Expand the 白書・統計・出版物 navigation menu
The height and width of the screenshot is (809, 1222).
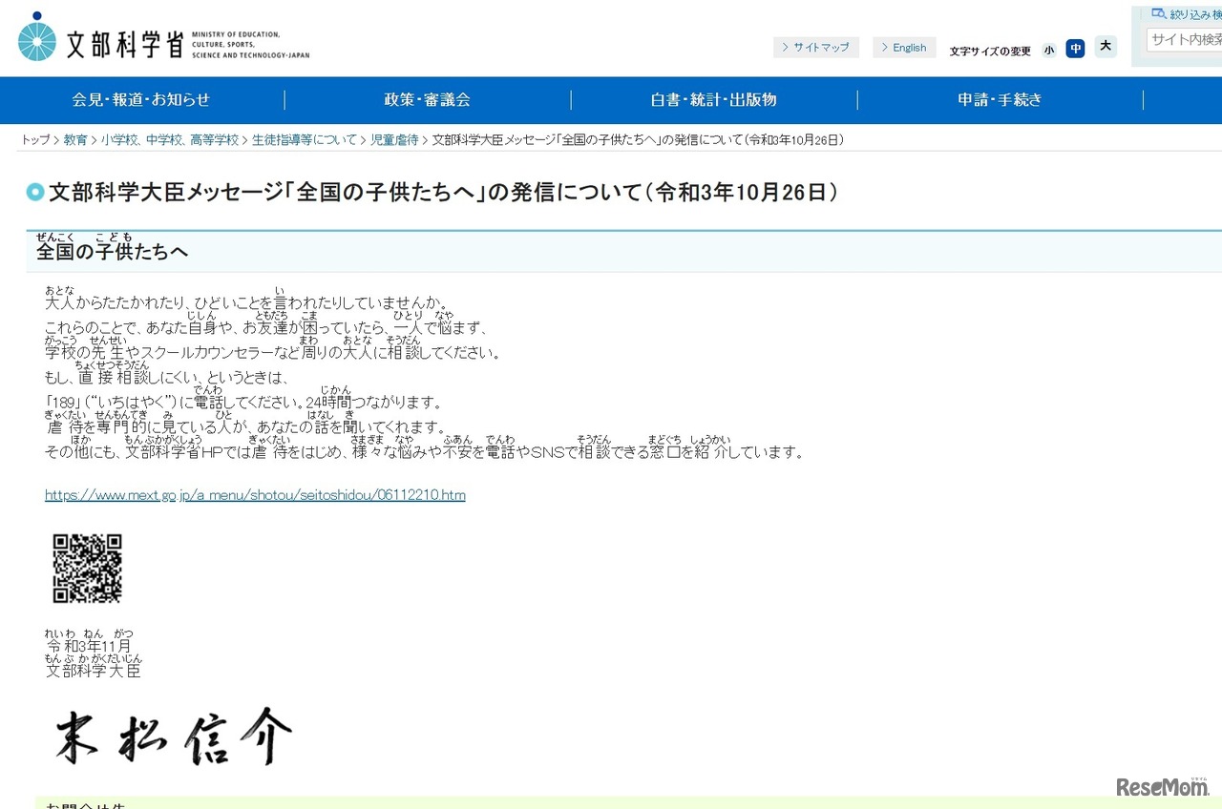(713, 100)
